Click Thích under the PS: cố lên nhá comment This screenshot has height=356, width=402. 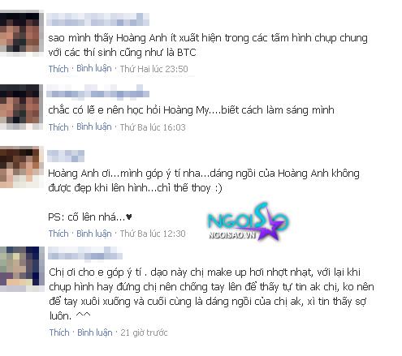[x=58, y=234]
